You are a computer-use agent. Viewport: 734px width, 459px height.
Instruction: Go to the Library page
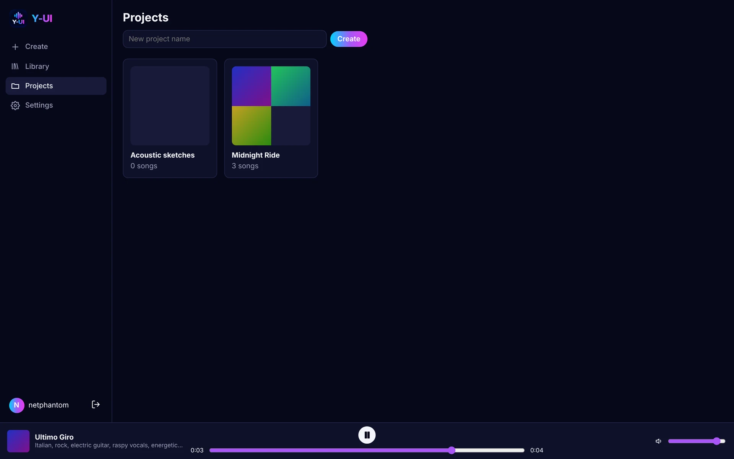56,67
